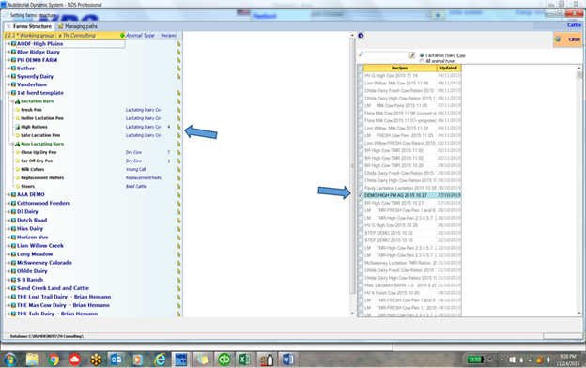Viewport: 586px width, 368px height.
Task: Expand the Blue Ridge Dairy farm
Action: pos(8,52)
